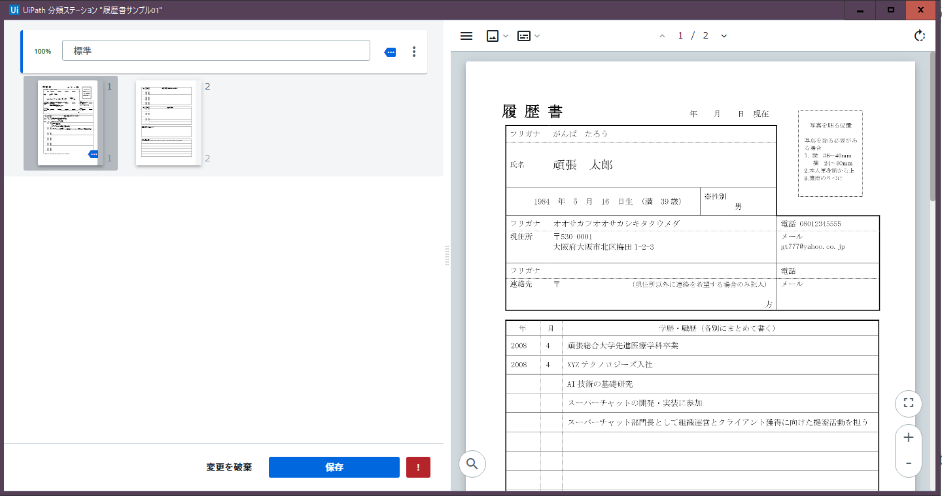The width and height of the screenshot is (942, 496).
Task: Click the address 大阪府大阪市北区梅田 1-2-3
Action: point(604,247)
